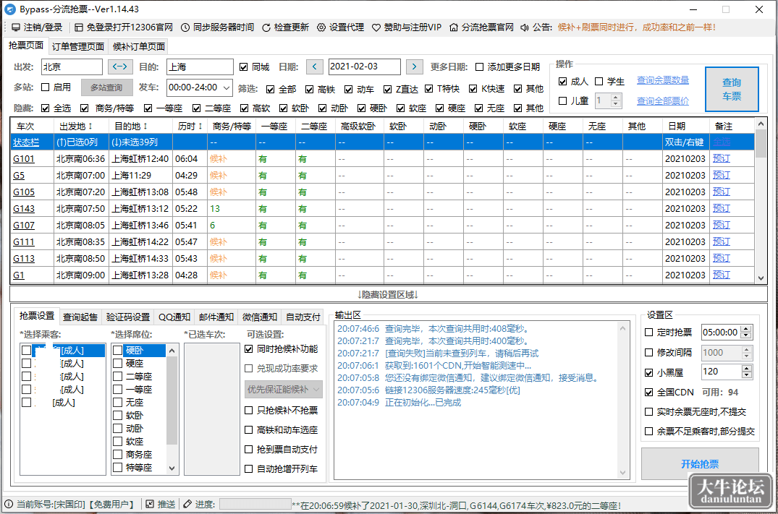Click 预订 link for train G101
Viewport: 778px width, 514px height.
722,158
